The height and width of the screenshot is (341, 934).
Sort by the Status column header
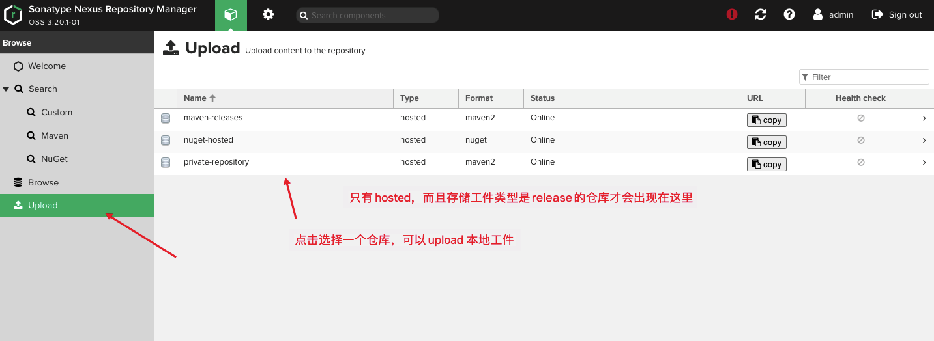tap(632, 98)
